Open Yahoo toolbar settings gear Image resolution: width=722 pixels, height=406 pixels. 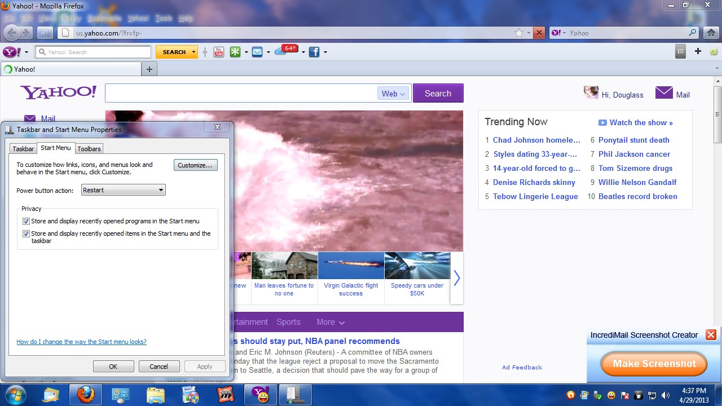click(x=714, y=51)
